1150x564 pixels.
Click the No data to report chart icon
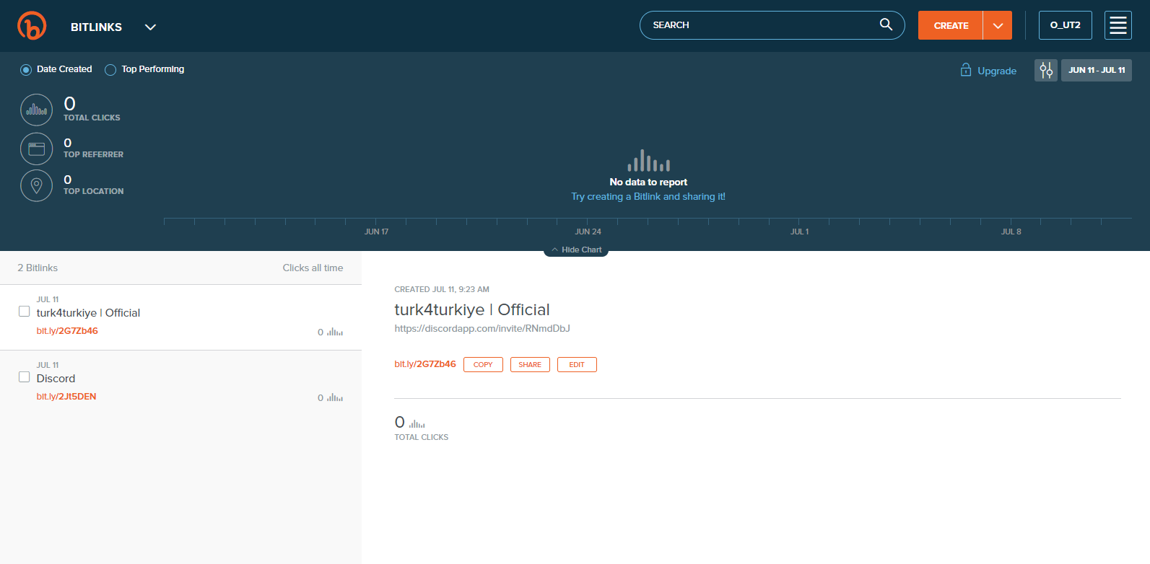[x=648, y=161]
